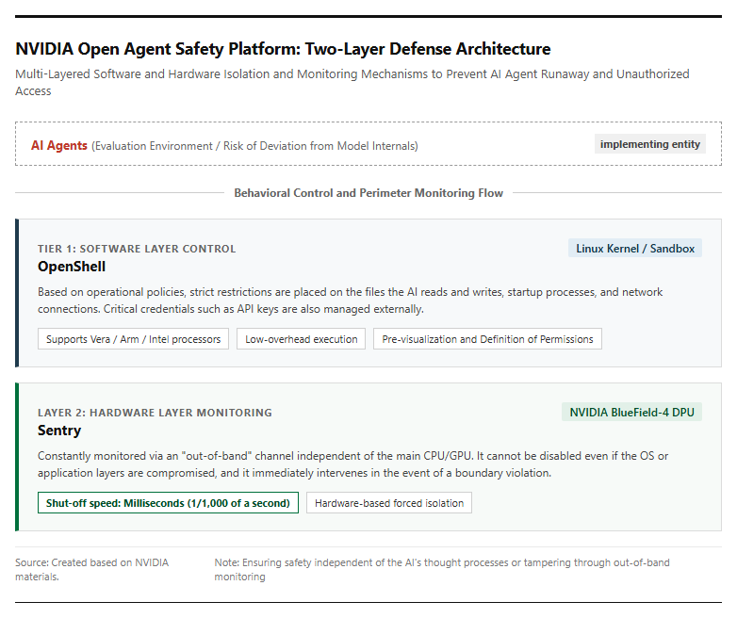The width and height of the screenshot is (737, 618).
Task: Click the 'Linux Kernel / Sandbox' tag
Action: 635,248
